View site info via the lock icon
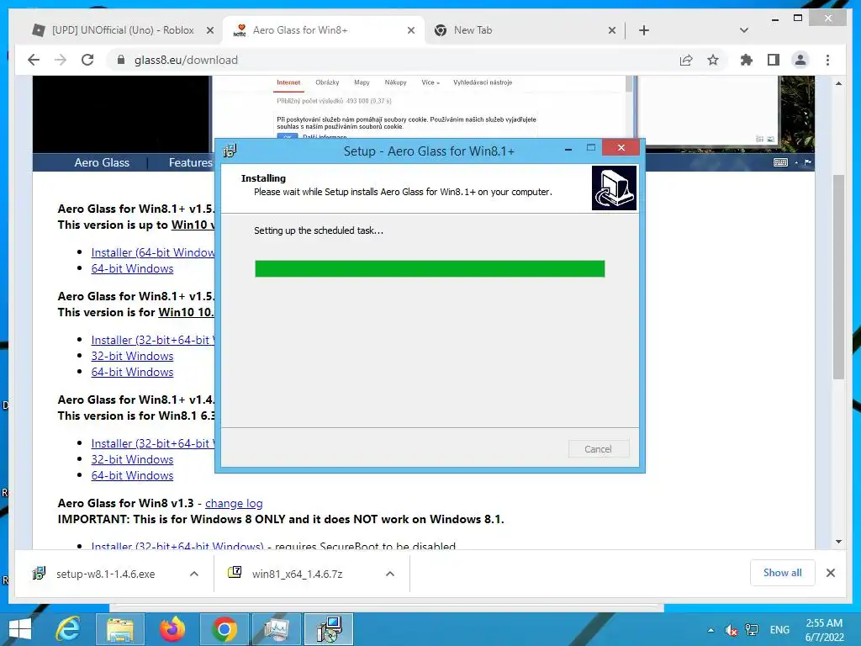Image resolution: width=861 pixels, height=646 pixels. [121, 60]
